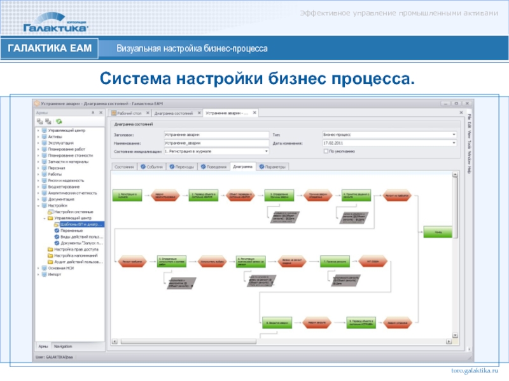Click the second tree toolbar icon (collapse all)
This screenshot has height=381, width=509.
pos(48,121)
